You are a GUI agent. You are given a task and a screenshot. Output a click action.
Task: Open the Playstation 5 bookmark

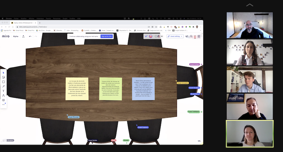point(124,31)
